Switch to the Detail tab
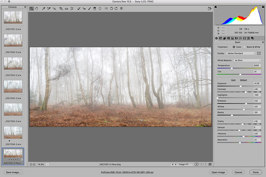This screenshot has width=266, height=177. (x=224, y=38)
